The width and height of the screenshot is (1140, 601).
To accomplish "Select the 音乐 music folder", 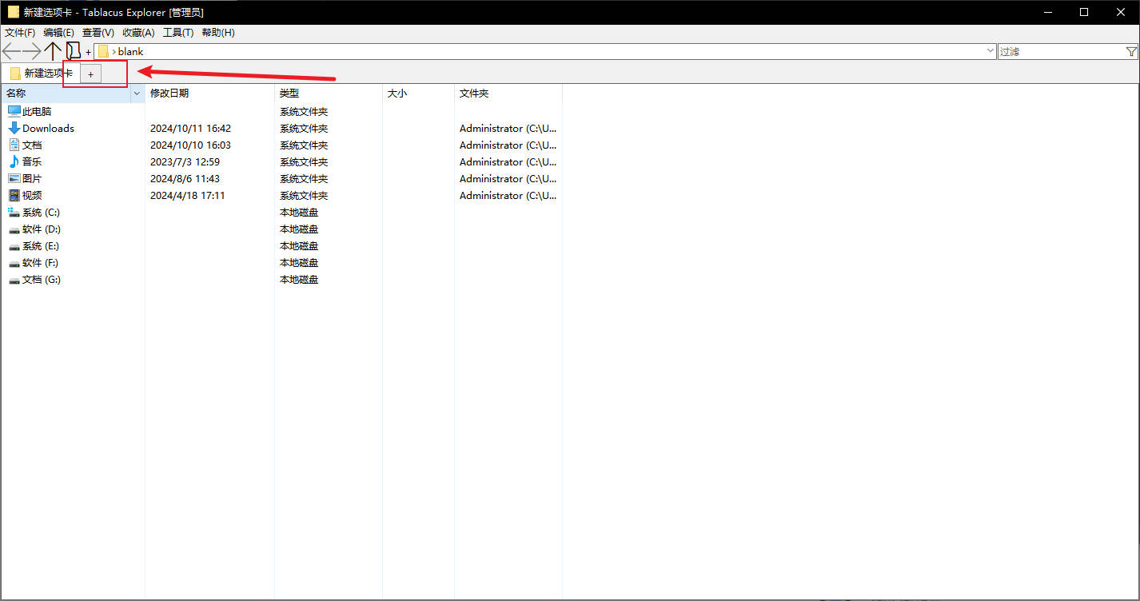I will pos(32,161).
